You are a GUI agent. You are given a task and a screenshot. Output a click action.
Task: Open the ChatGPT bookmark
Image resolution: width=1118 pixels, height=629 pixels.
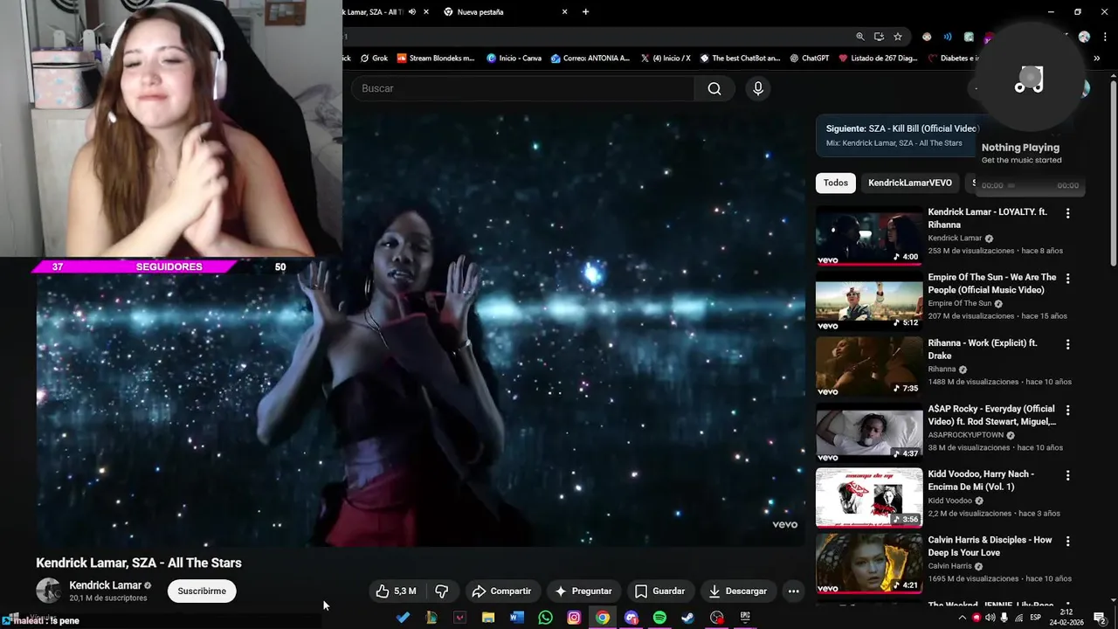pyautogui.click(x=809, y=59)
